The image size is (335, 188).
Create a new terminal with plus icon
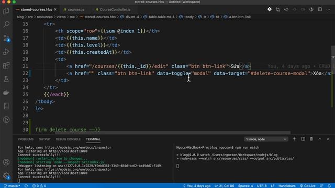(294, 139)
